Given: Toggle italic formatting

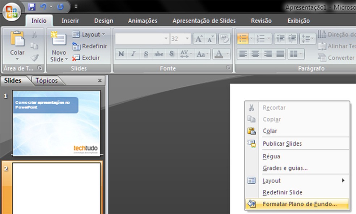Looking at the screenshot, I should pyautogui.click(x=133, y=54).
